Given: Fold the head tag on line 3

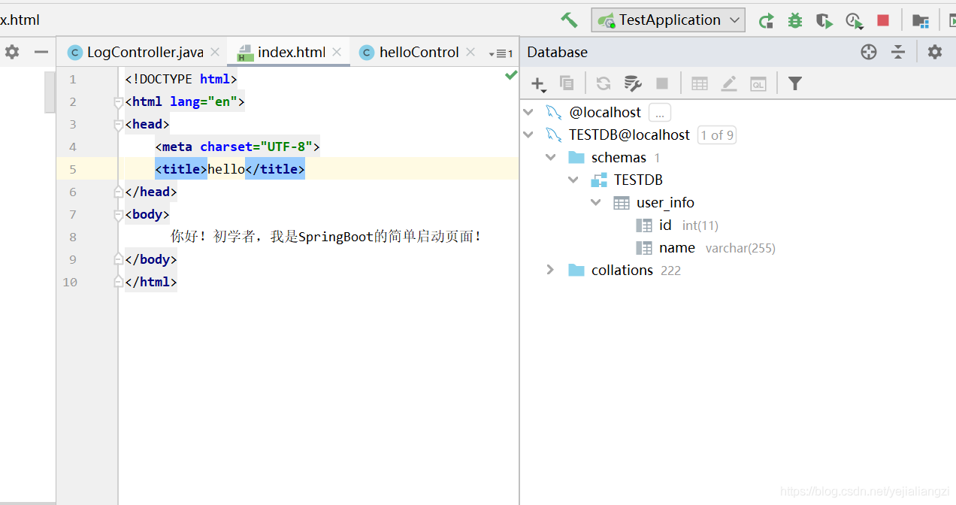Looking at the screenshot, I should pyautogui.click(x=118, y=125).
